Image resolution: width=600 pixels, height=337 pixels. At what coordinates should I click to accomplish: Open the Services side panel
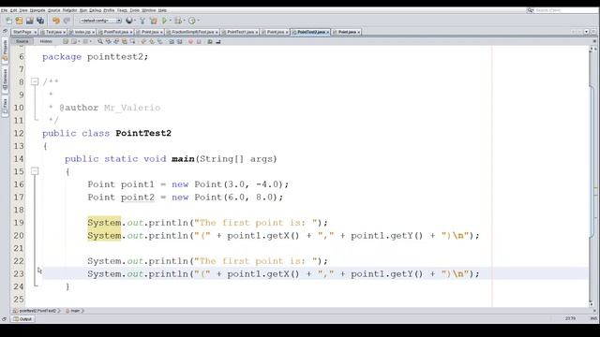pos(5,80)
